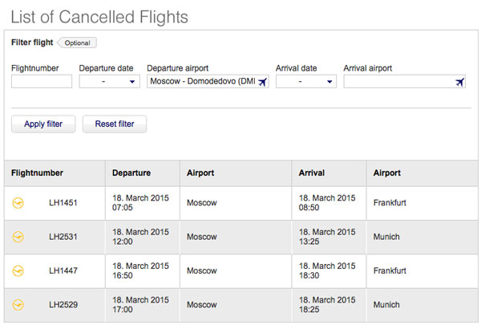Select the LH1447 flight row
The width and height of the screenshot is (481, 329).
pyautogui.click(x=240, y=271)
